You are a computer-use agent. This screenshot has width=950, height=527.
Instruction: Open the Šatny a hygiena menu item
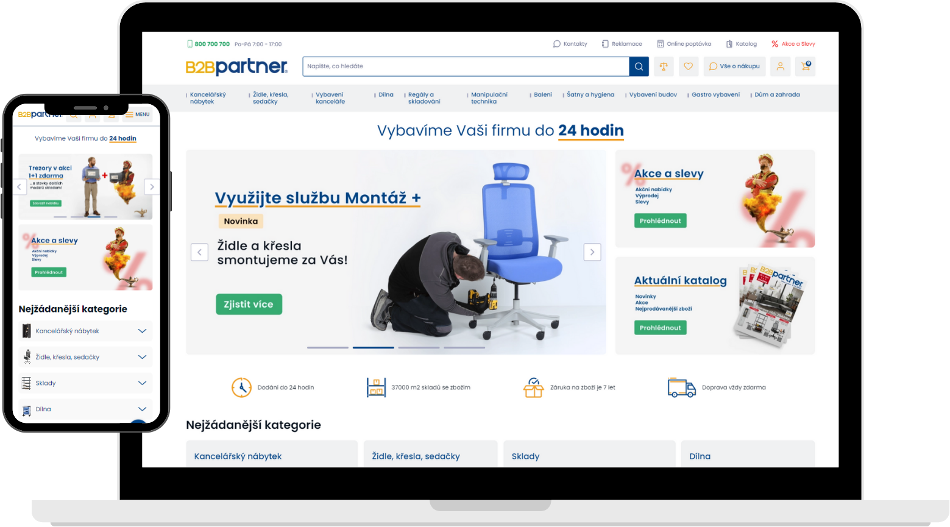click(590, 95)
